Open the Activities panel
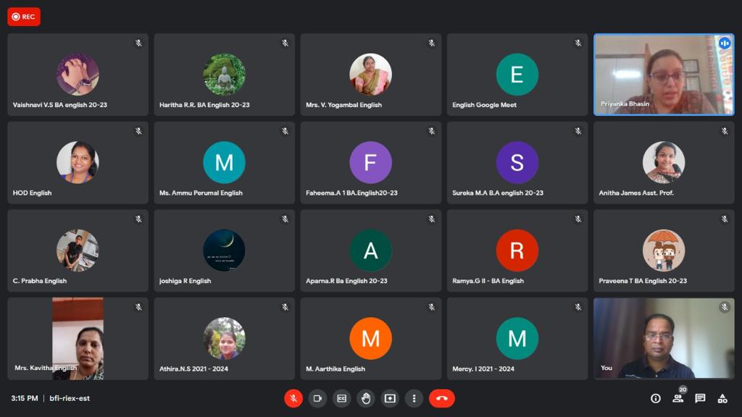The image size is (742, 417). [x=722, y=399]
